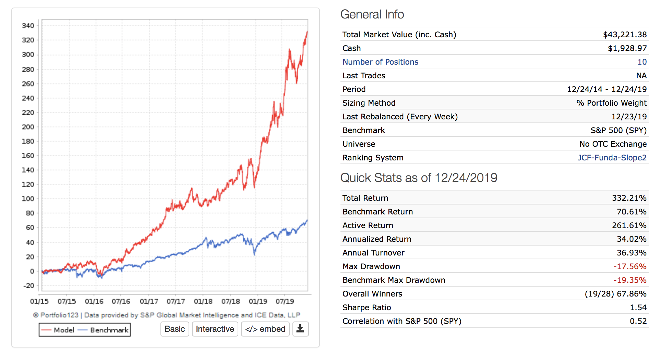Click the Portfolio123 data attribution text
The height and width of the screenshot is (355, 661).
[x=167, y=315]
